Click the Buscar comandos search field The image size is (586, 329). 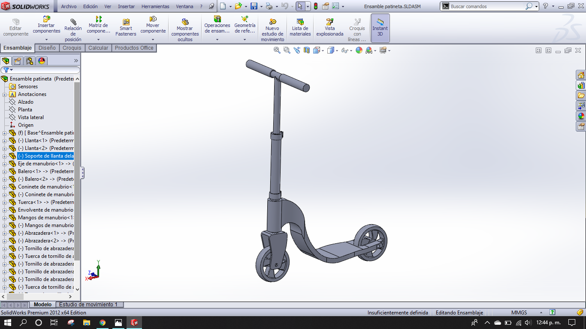click(487, 6)
